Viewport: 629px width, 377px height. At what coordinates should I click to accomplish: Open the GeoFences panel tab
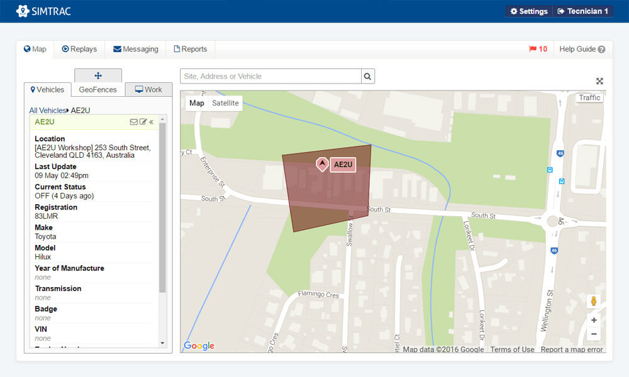pos(97,89)
